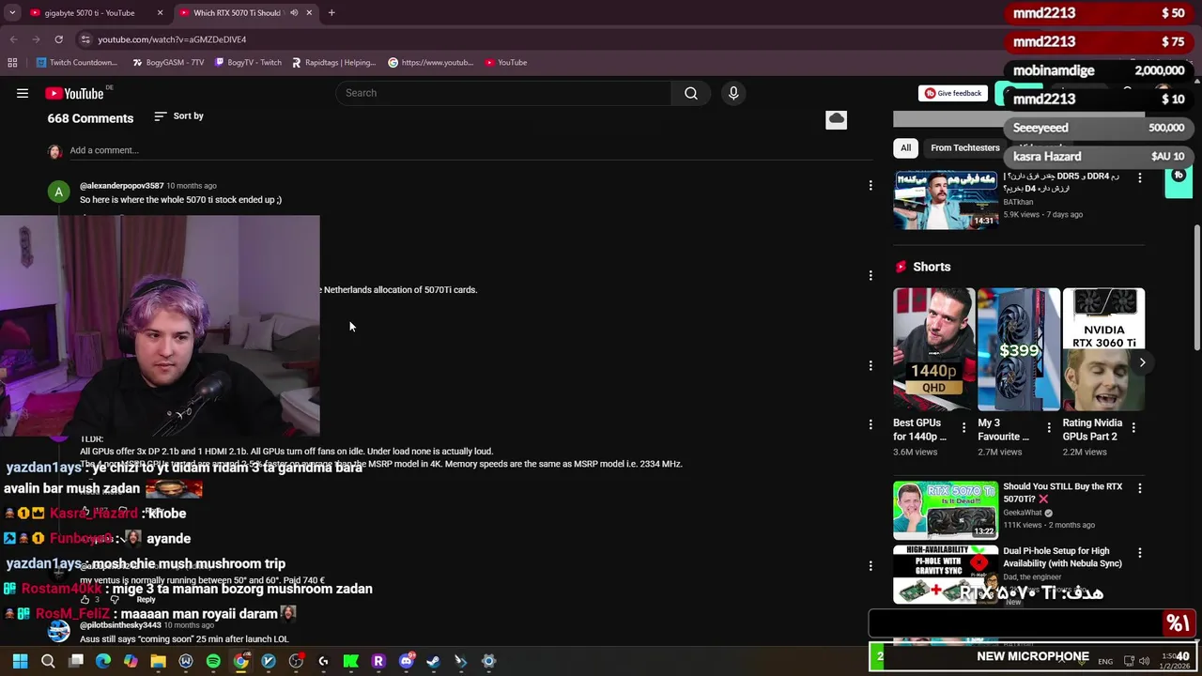Open options for My 3 Favourite short
Image resolution: width=1202 pixels, height=676 pixels.
[x=1049, y=427]
